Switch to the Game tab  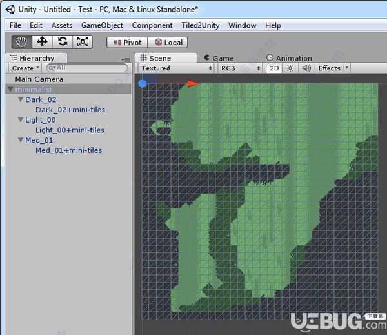tap(219, 58)
